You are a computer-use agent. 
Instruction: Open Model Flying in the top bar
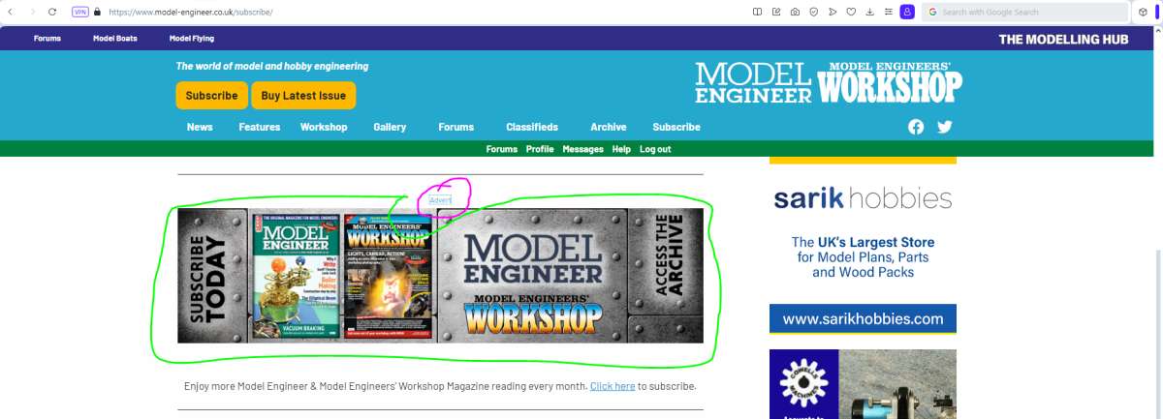(x=192, y=39)
